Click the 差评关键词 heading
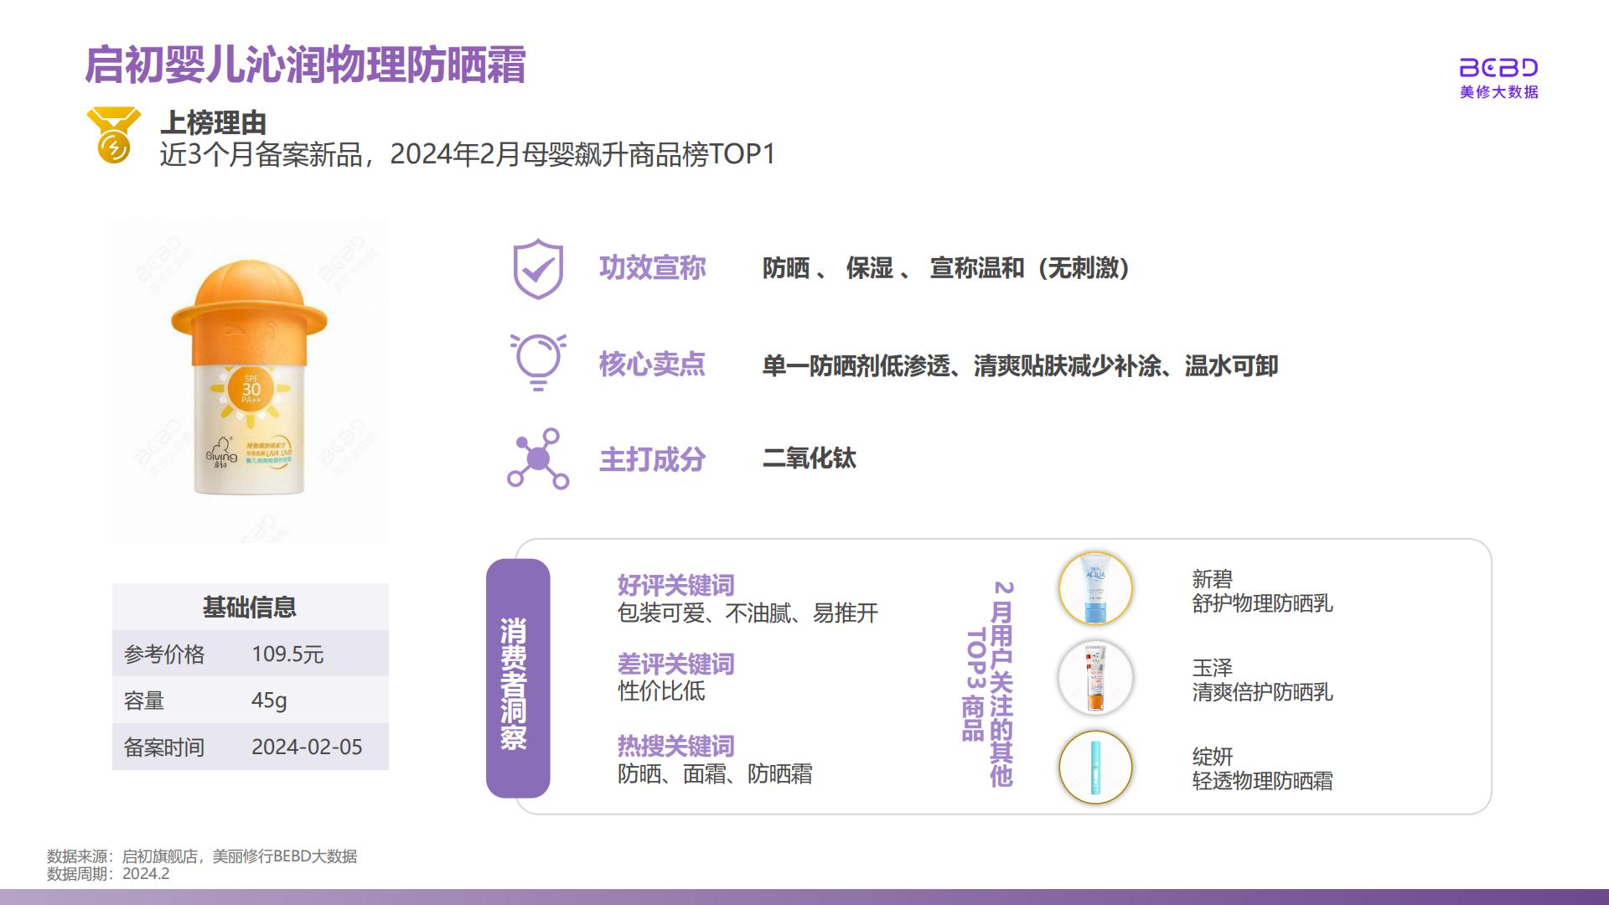1609x905 pixels. click(x=675, y=664)
